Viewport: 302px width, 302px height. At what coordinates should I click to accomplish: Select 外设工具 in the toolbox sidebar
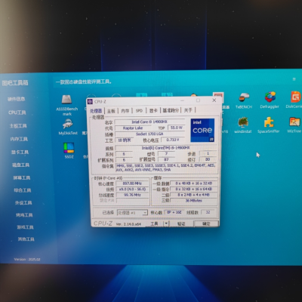pyautogui.click(x=23, y=202)
